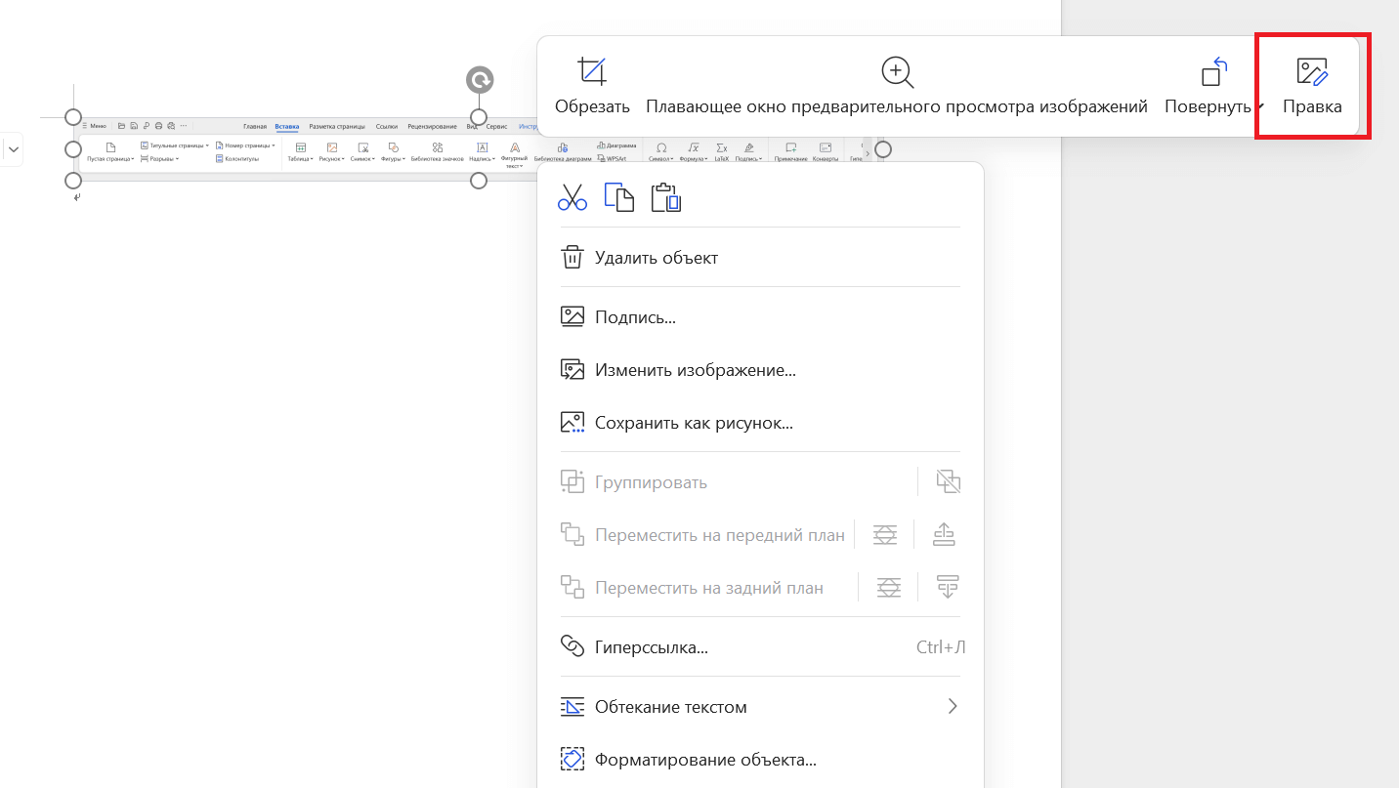
Task: Expand the Обтекание текстом submenu arrow
Action: (x=952, y=706)
